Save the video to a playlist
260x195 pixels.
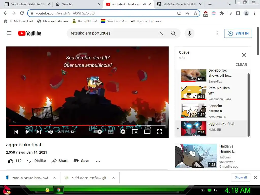82,161
